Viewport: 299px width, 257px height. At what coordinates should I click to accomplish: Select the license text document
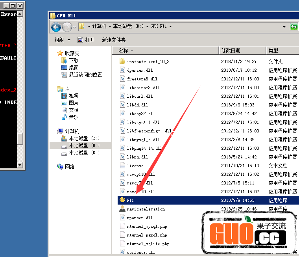tap(135, 166)
